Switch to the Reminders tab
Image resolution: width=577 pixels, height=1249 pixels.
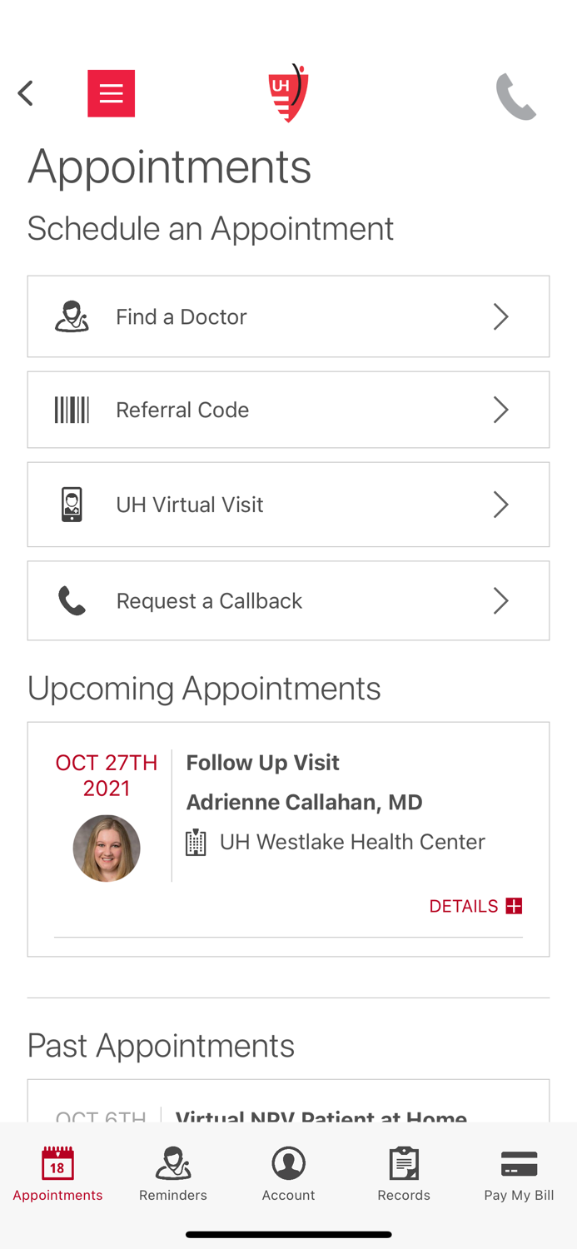173,1174
